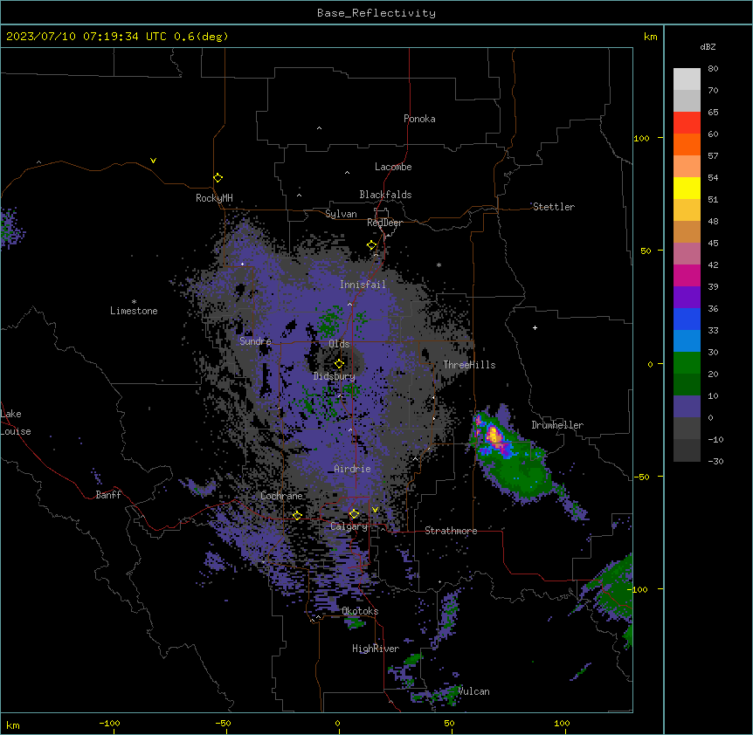753x735 pixels.
Task: Click the red 60-65 dBZ legend color band
Action: 687,123
